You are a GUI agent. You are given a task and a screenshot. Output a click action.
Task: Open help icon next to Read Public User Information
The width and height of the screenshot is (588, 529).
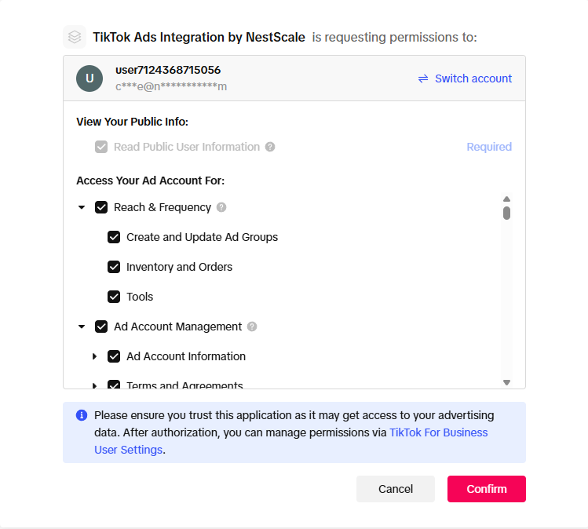click(x=270, y=147)
